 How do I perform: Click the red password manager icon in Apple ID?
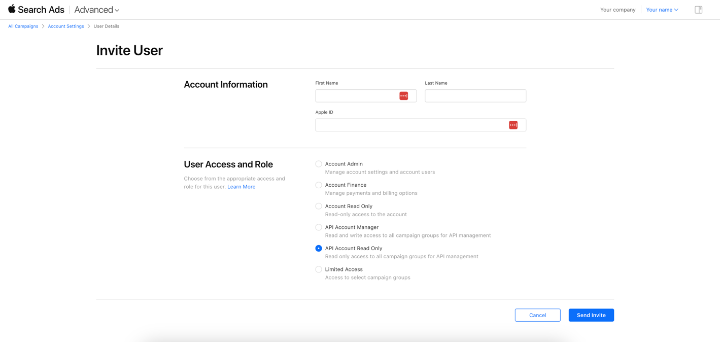[x=513, y=125]
